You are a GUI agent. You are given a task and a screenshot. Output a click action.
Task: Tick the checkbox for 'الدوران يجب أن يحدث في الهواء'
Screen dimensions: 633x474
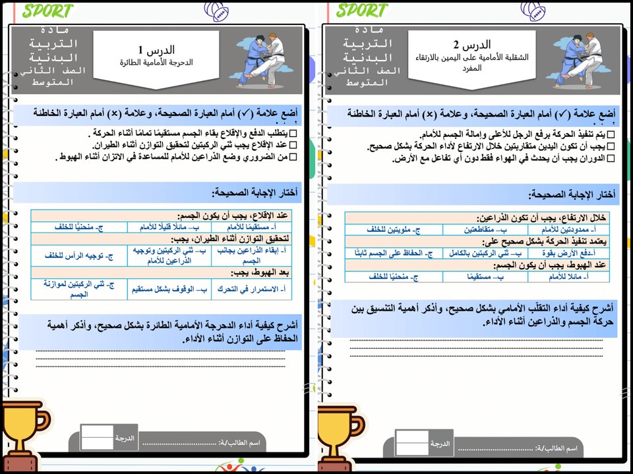pos(611,159)
